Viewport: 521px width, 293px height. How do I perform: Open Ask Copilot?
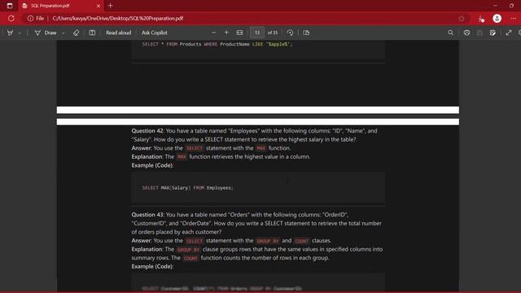pyautogui.click(x=155, y=33)
